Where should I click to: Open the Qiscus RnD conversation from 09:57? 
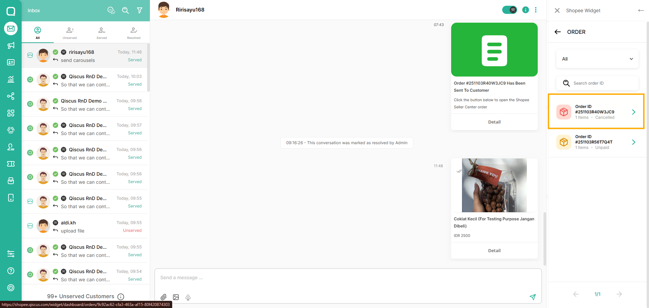coord(85,129)
